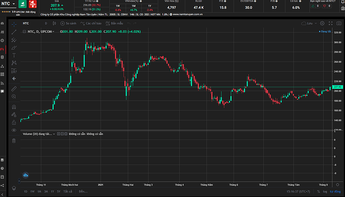Vote thumbs up for NTC
345x197 pixels.
point(313,6)
